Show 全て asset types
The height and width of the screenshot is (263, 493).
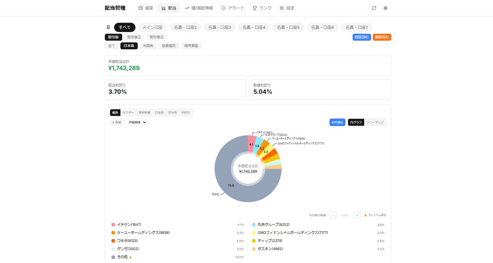(x=112, y=46)
